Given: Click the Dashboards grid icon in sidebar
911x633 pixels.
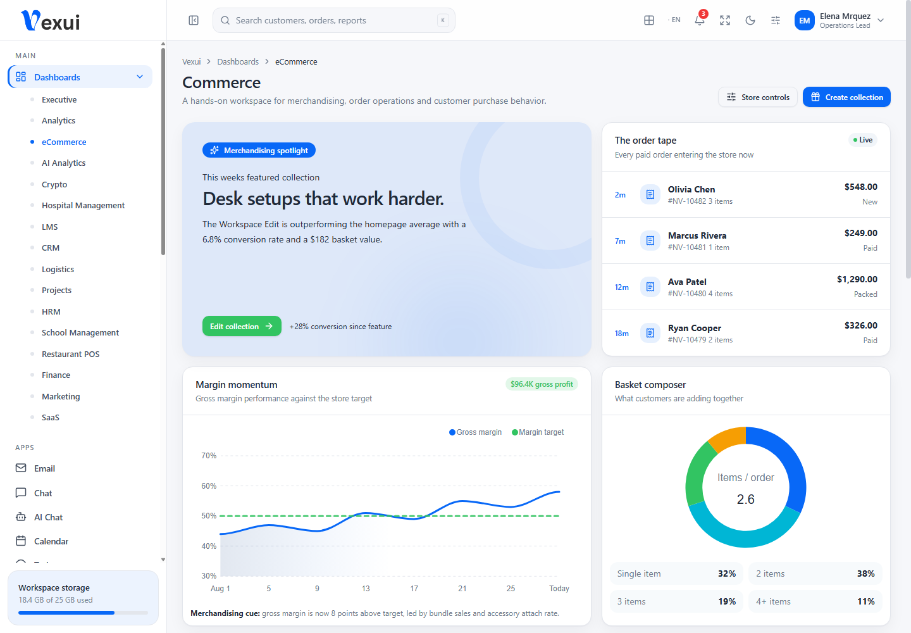Looking at the screenshot, I should [21, 77].
